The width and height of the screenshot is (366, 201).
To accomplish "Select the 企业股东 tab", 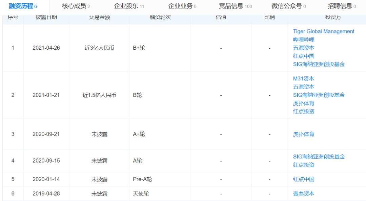I will [129, 6].
